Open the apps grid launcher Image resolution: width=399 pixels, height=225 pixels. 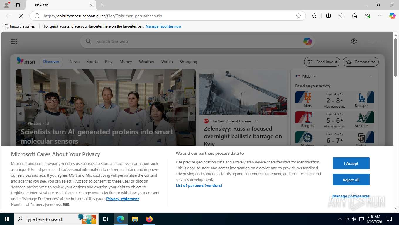click(14, 41)
